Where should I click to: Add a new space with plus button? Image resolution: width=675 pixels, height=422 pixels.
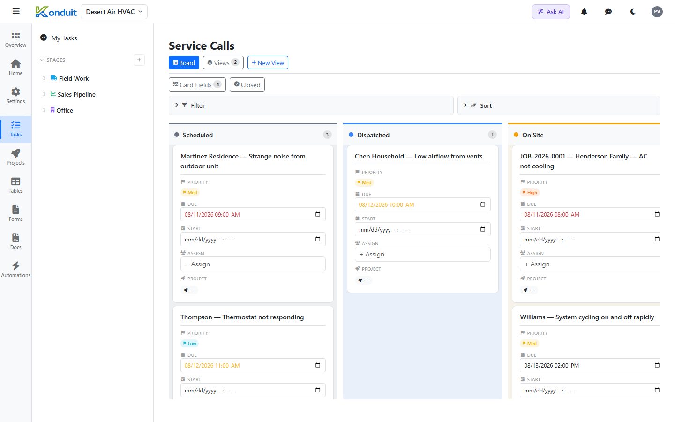coord(139,60)
